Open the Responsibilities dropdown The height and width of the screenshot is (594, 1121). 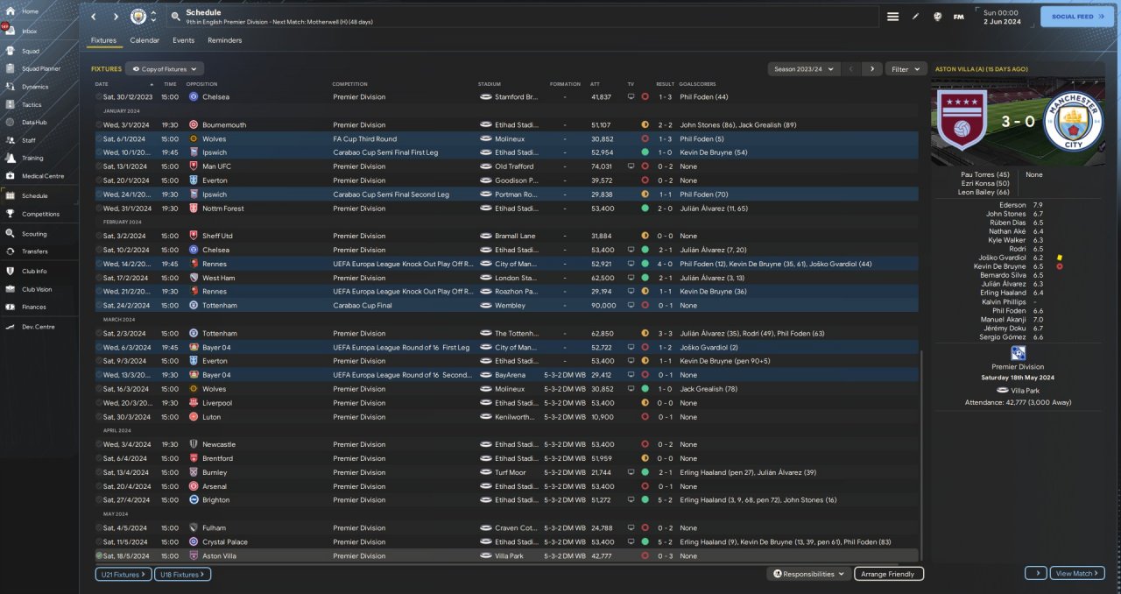click(809, 574)
